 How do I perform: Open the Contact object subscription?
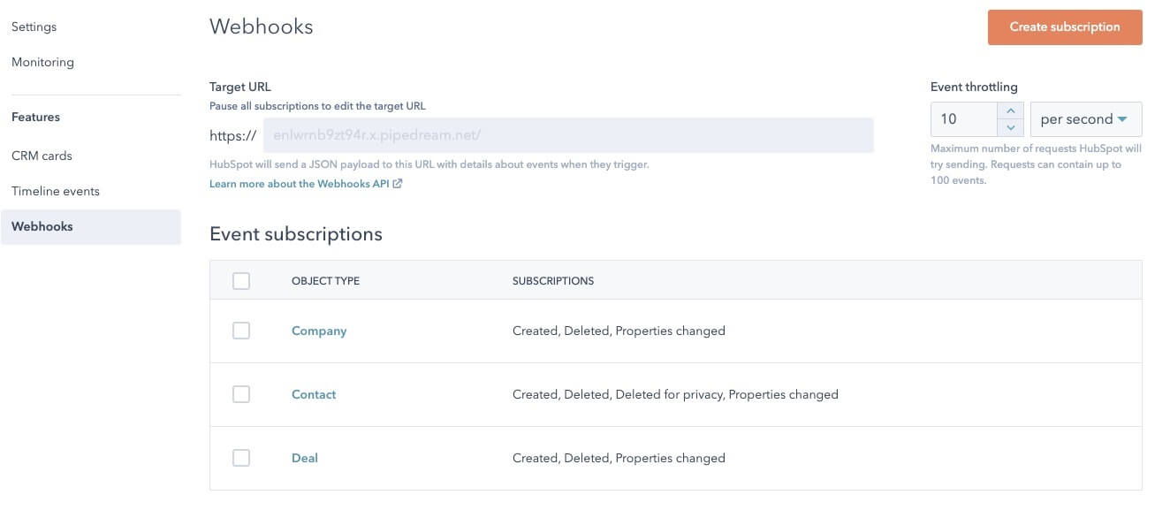314,393
